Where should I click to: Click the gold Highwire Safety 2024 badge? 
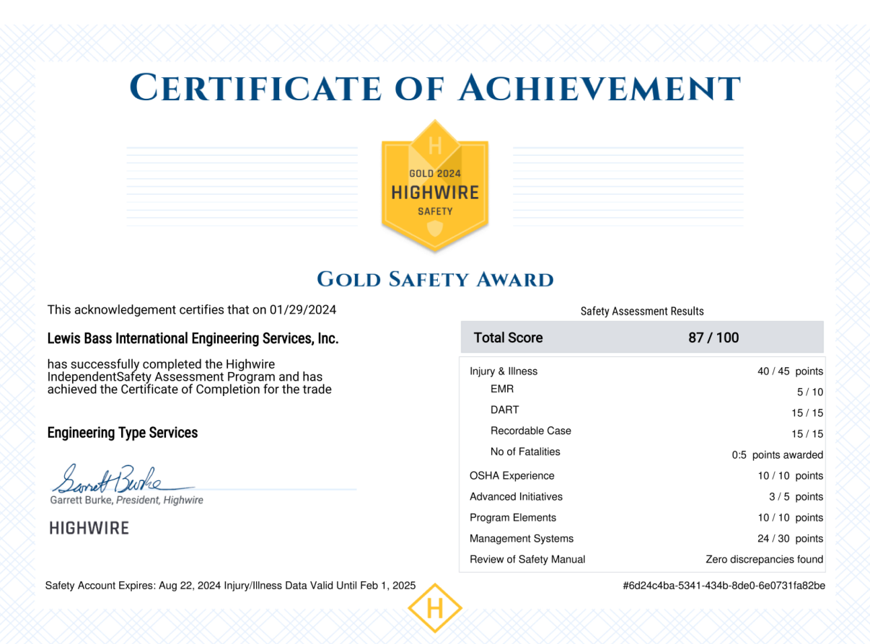435,185
